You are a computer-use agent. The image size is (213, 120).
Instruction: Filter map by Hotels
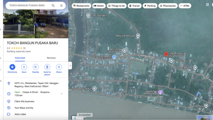coord(99,6)
